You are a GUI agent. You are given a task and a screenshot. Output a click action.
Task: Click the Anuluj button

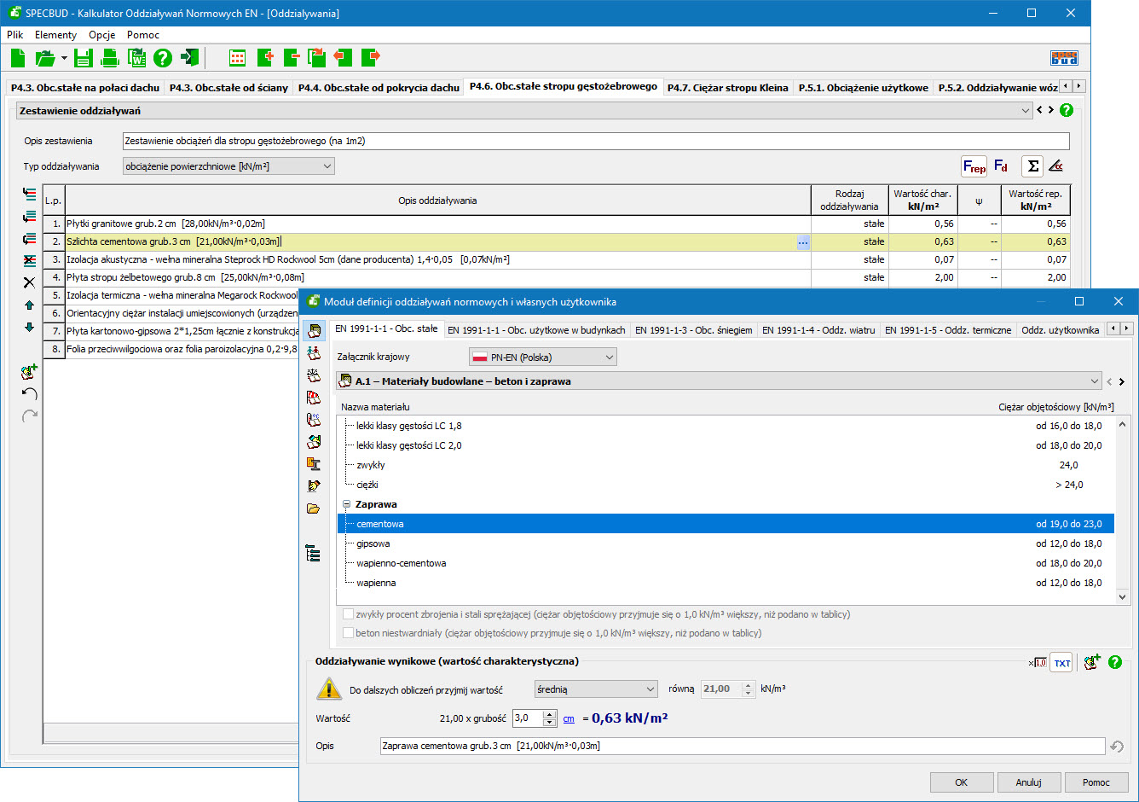pos(1028,782)
